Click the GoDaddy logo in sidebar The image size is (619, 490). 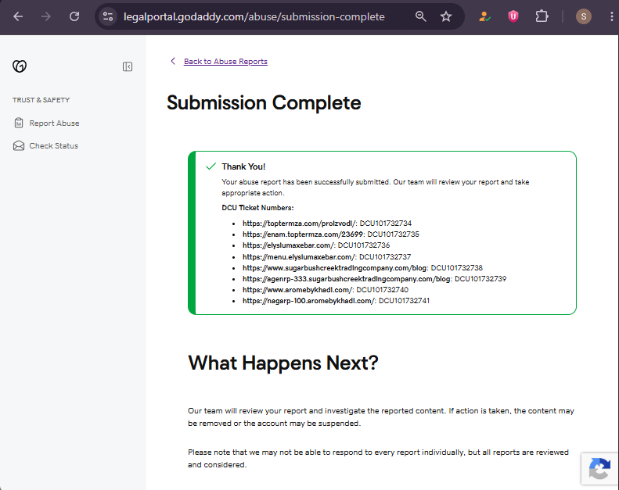click(20, 66)
